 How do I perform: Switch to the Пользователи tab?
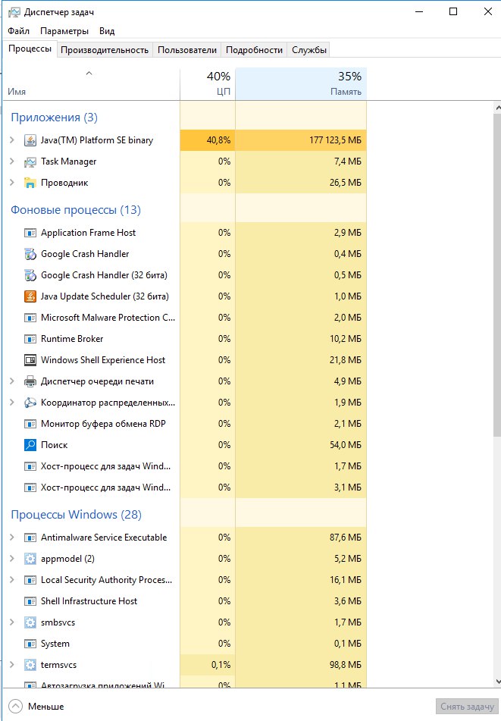pos(187,50)
